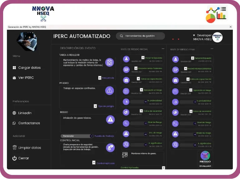This screenshot has height=179, width=240.
Task: Expand the Control Aplicado dropdown under Control Inicial
Action: (94, 163)
